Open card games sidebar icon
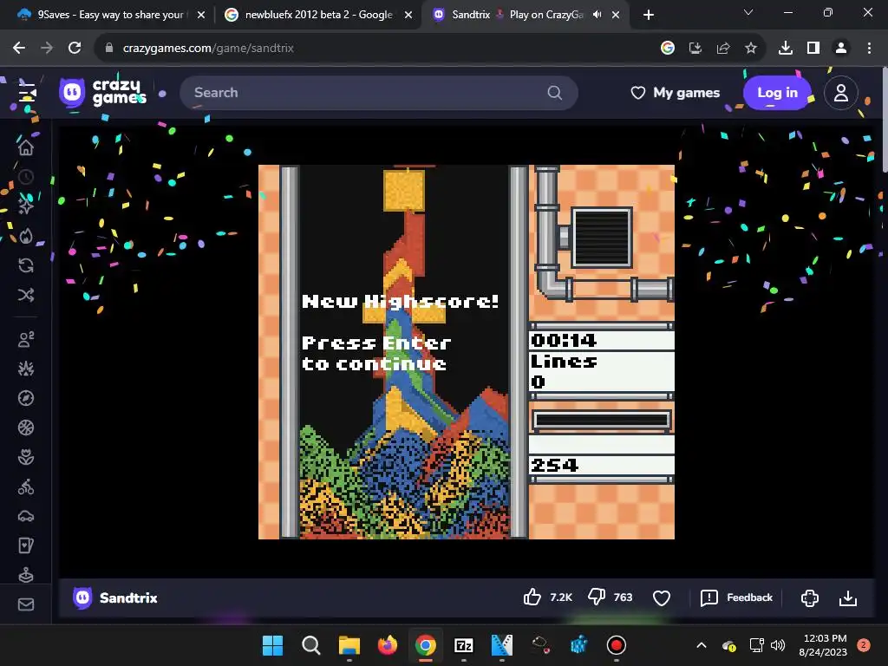 pos(26,545)
